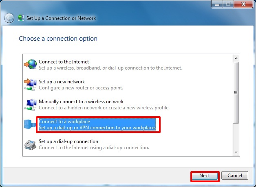Click the network wizard icon beside title
Screen dimensions: 256x187
21,18
